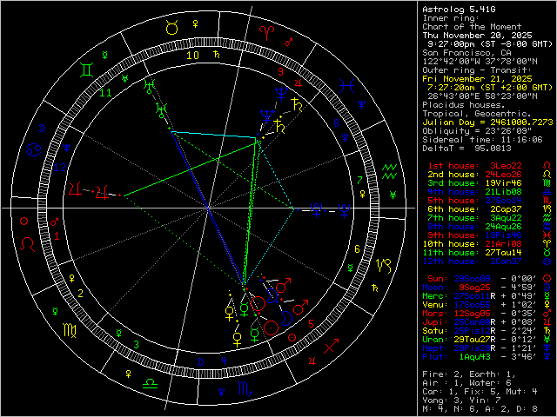557x417 pixels.
Task: Click the Taurus glyph on the zodiac ring
Action: [x=173, y=29]
